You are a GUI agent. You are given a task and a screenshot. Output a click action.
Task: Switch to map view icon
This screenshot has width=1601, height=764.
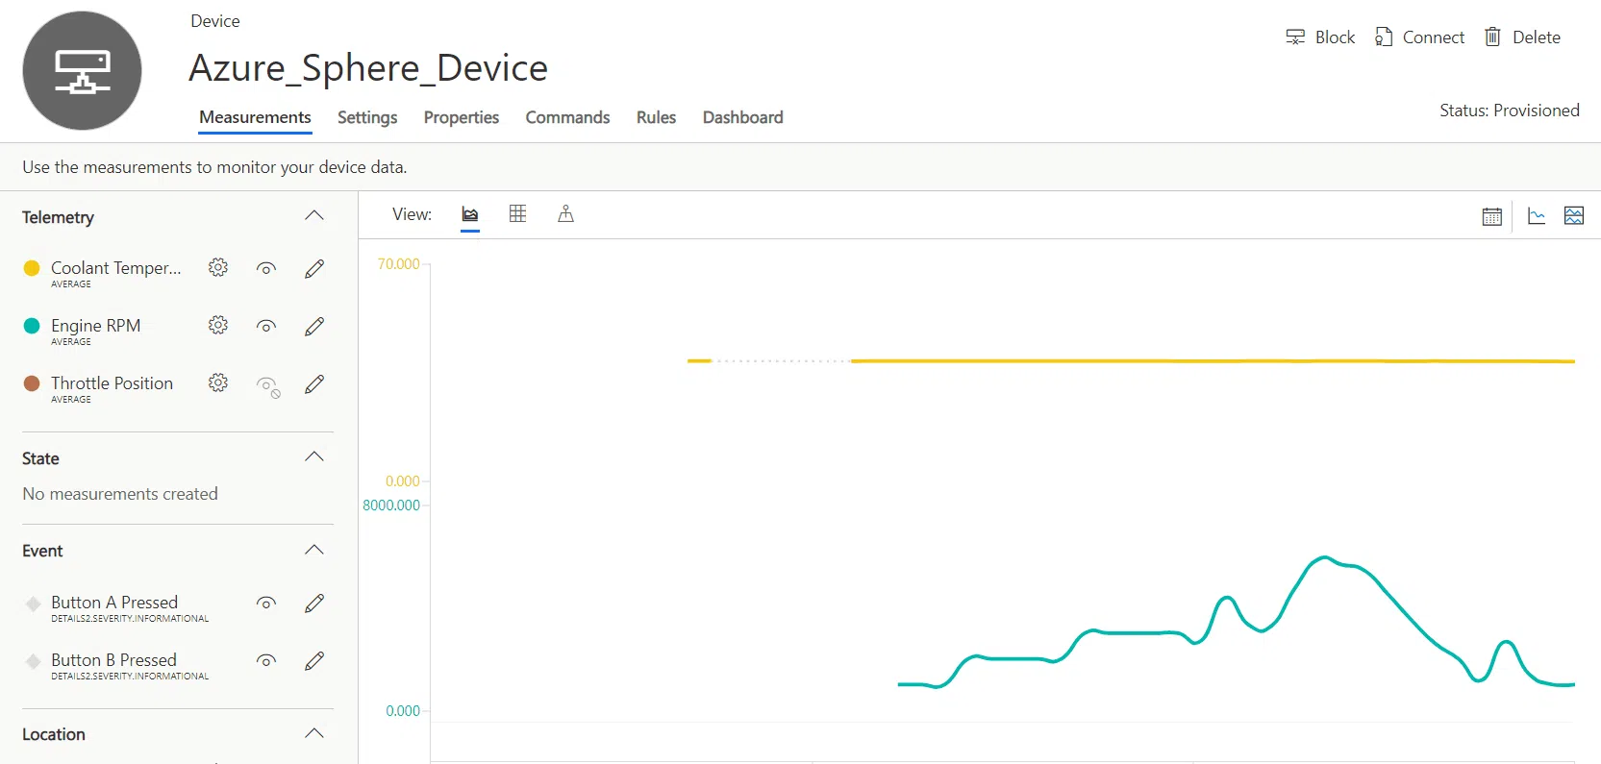click(x=565, y=214)
